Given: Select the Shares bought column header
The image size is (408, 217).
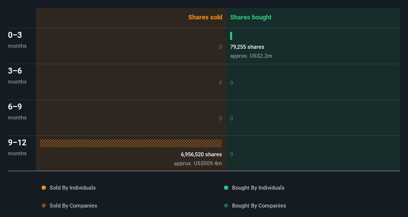Looking at the screenshot, I should point(250,17).
